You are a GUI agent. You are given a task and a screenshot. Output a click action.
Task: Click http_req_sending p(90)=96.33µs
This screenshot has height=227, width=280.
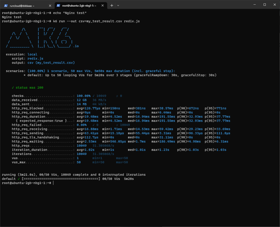point(190,133)
